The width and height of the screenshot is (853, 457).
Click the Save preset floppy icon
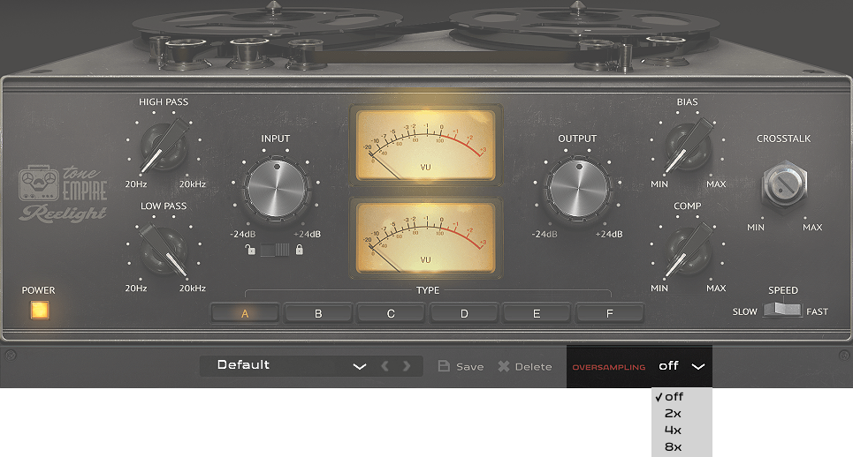[x=445, y=366]
